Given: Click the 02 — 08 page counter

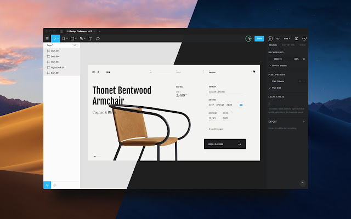Looking at the screenshot, I should (96, 72).
